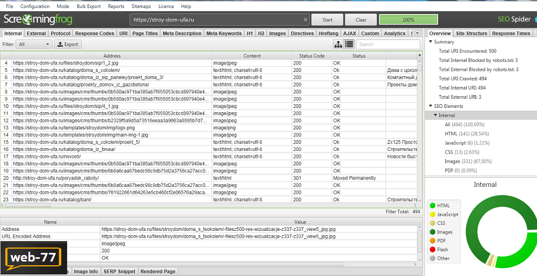Open the SERP Snippet bottom tab
The image size is (537, 276).
click(x=120, y=271)
